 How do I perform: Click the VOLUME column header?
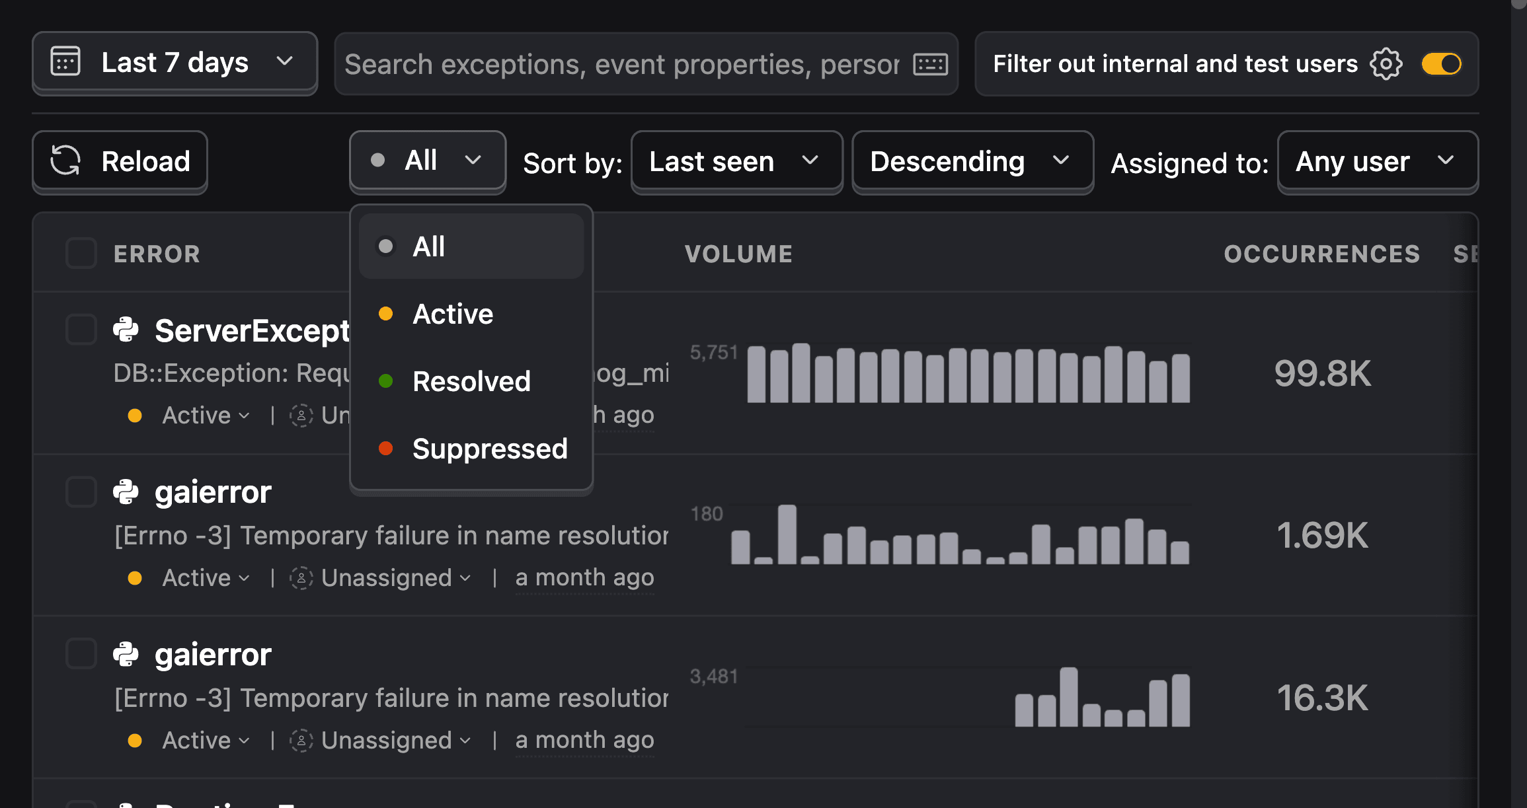point(738,254)
